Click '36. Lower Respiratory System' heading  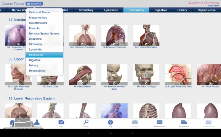pos(31,98)
